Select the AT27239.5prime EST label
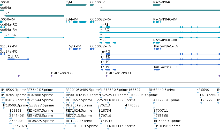The image size is (220, 130). click(166, 100)
